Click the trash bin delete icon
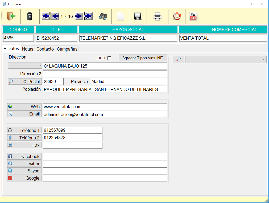The image size is (269, 203). (30, 16)
